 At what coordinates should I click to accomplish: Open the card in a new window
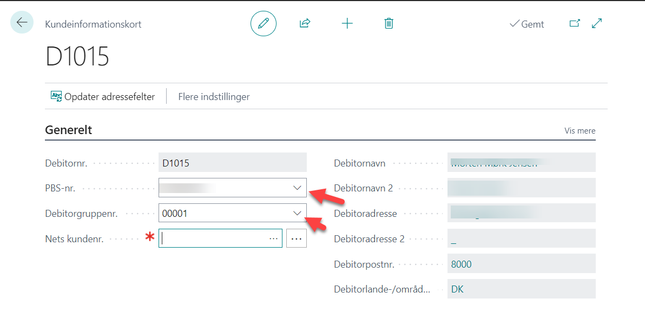574,24
